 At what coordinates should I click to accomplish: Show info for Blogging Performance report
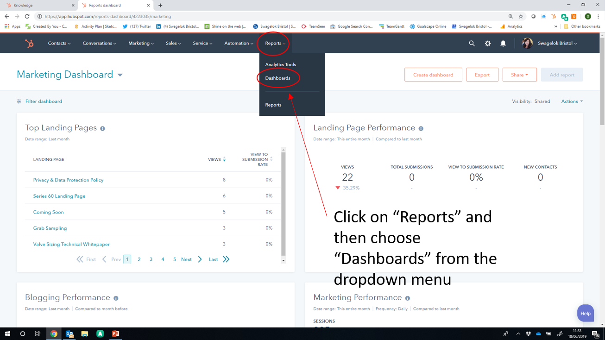coord(116,298)
